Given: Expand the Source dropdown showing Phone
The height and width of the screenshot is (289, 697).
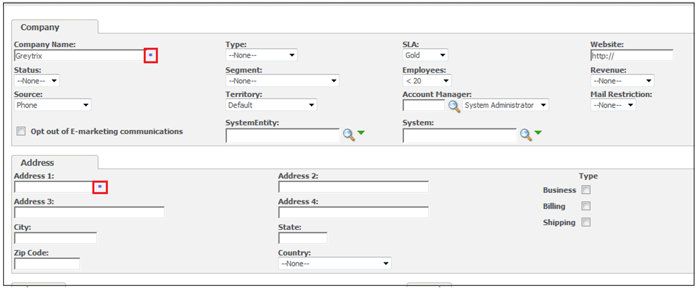Looking at the screenshot, I should coord(53,105).
